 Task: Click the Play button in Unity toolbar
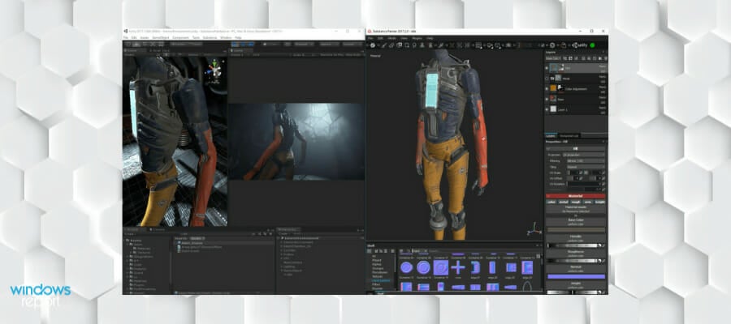tap(234, 45)
